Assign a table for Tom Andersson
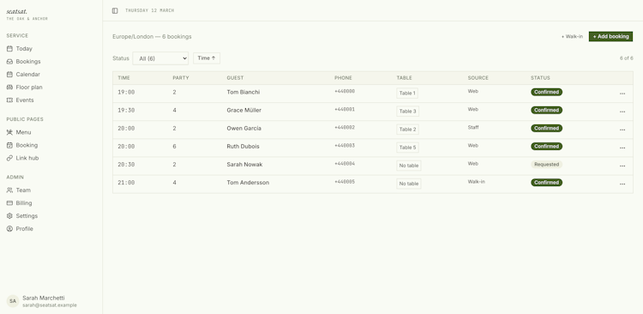The image size is (643, 314). tap(409, 184)
